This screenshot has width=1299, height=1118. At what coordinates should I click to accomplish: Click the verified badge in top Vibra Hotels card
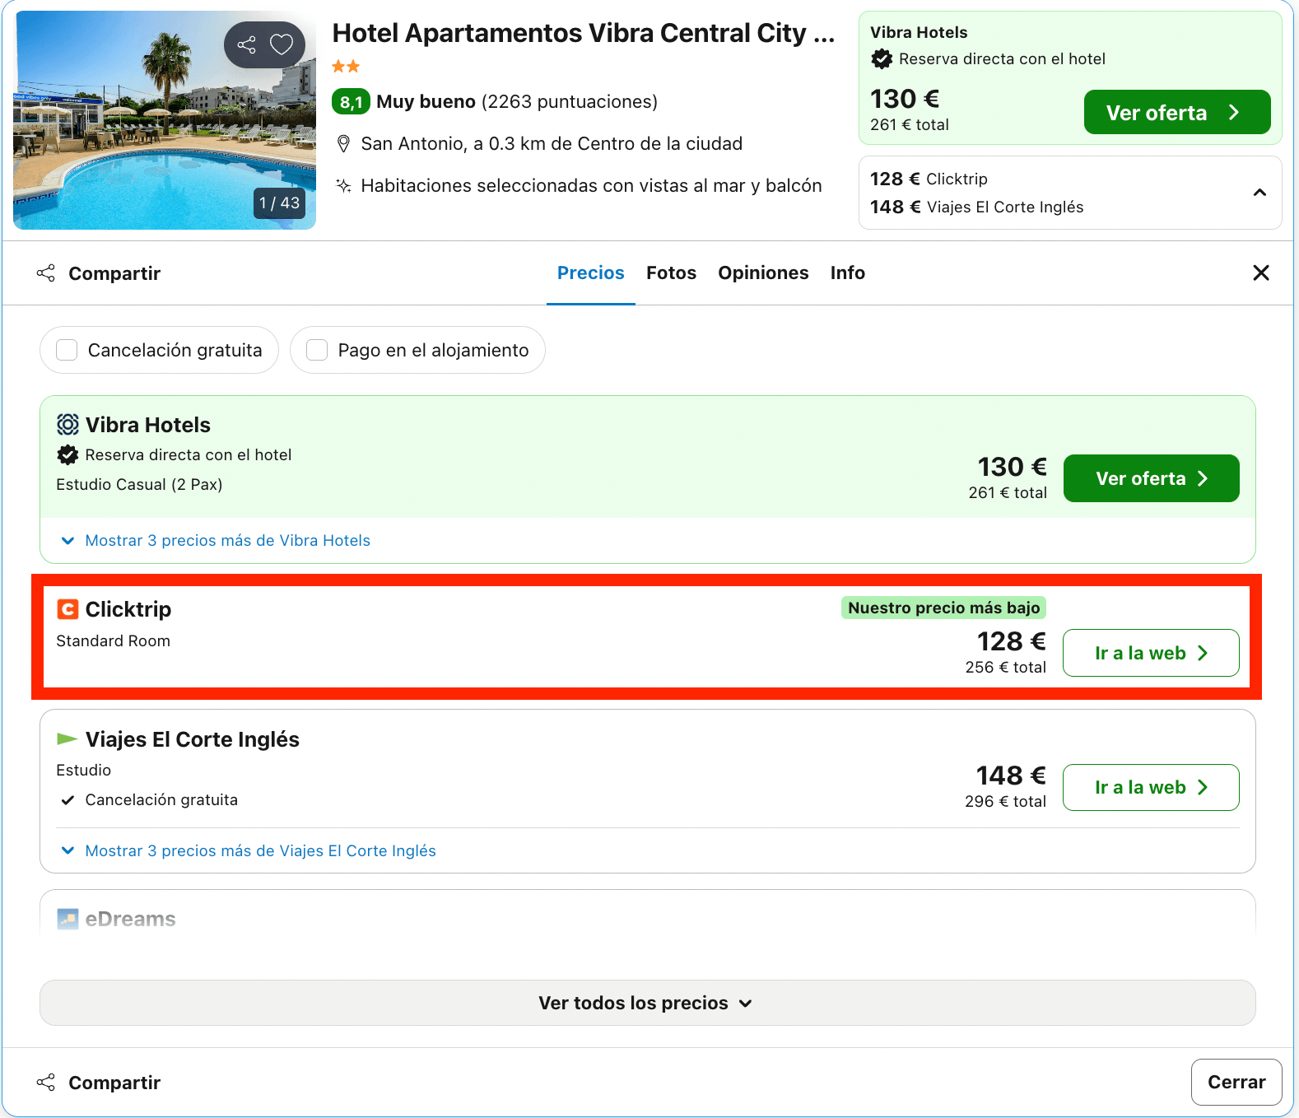tap(882, 59)
